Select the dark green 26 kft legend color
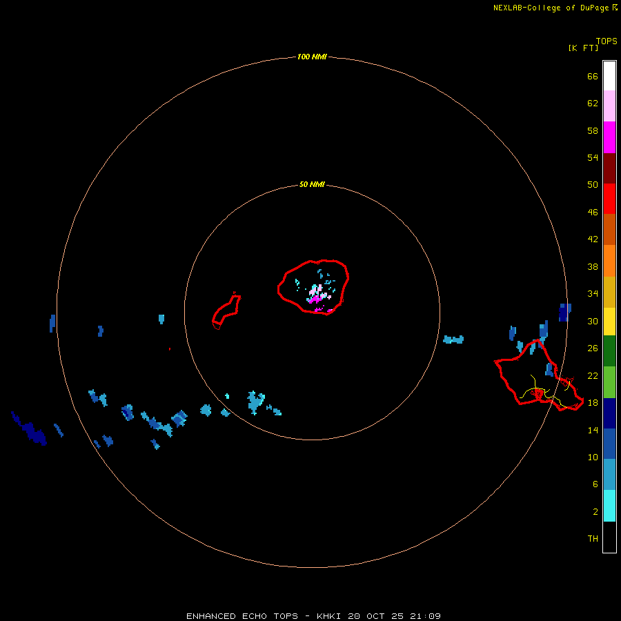The height and width of the screenshot is (621, 621). [609, 351]
